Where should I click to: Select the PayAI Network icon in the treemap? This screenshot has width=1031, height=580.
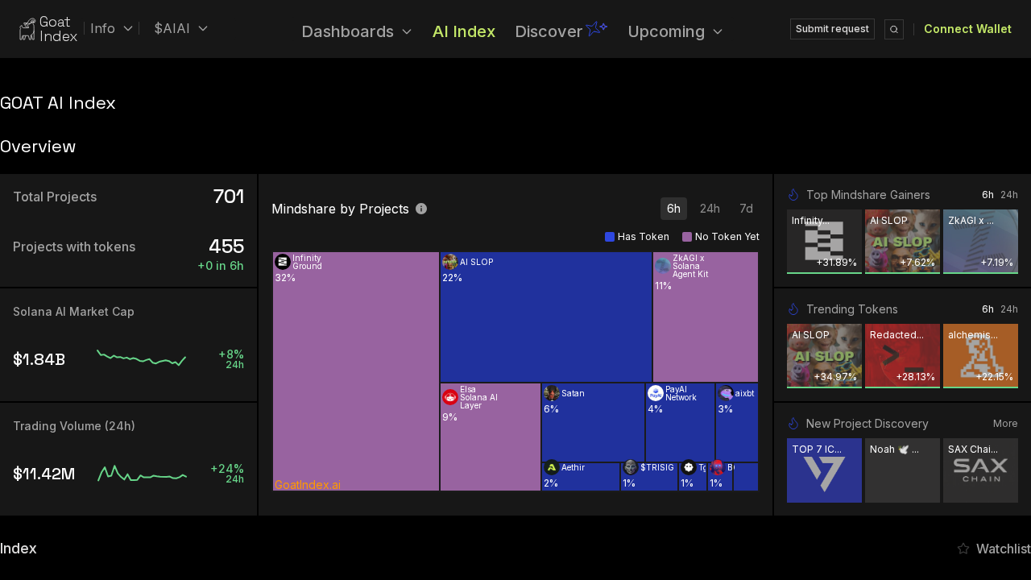pyautogui.click(x=655, y=392)
